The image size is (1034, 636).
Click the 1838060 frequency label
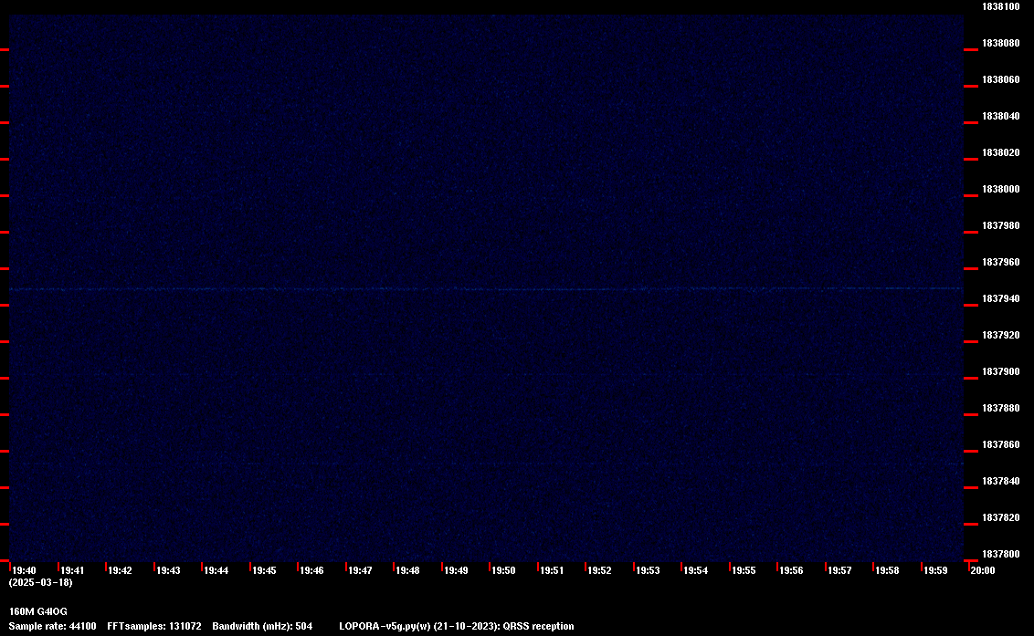pos(1000,79)
